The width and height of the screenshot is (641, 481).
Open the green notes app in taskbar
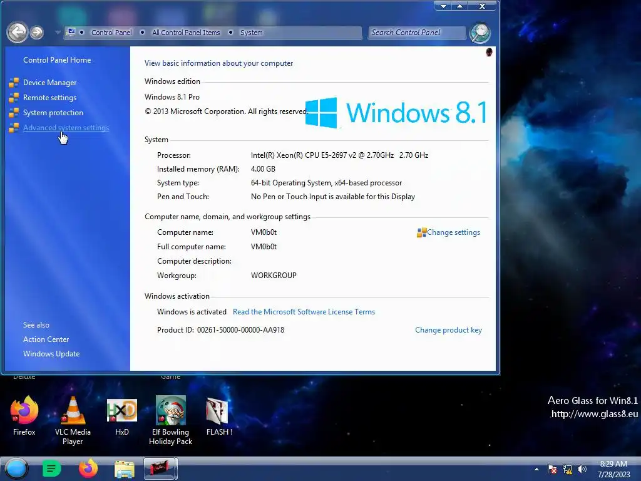(x=51, y=468)
